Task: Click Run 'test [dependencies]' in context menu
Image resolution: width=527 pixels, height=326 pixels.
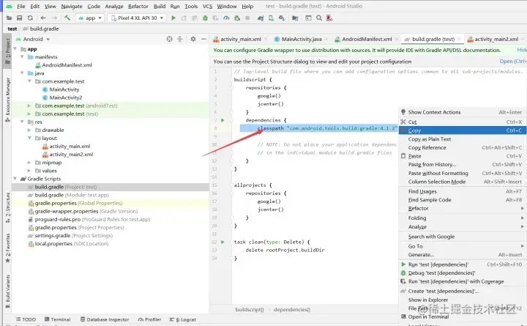Action: [x=463, y=264]
